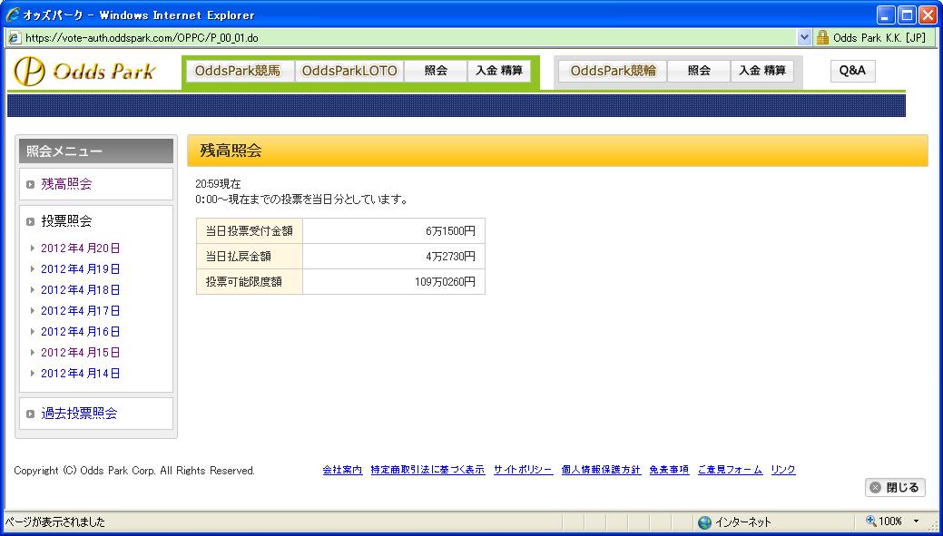This screenshot has width=943, height=536.
Task: Open the address bar dropdown arrow
Action: click(x=804, y=37)
